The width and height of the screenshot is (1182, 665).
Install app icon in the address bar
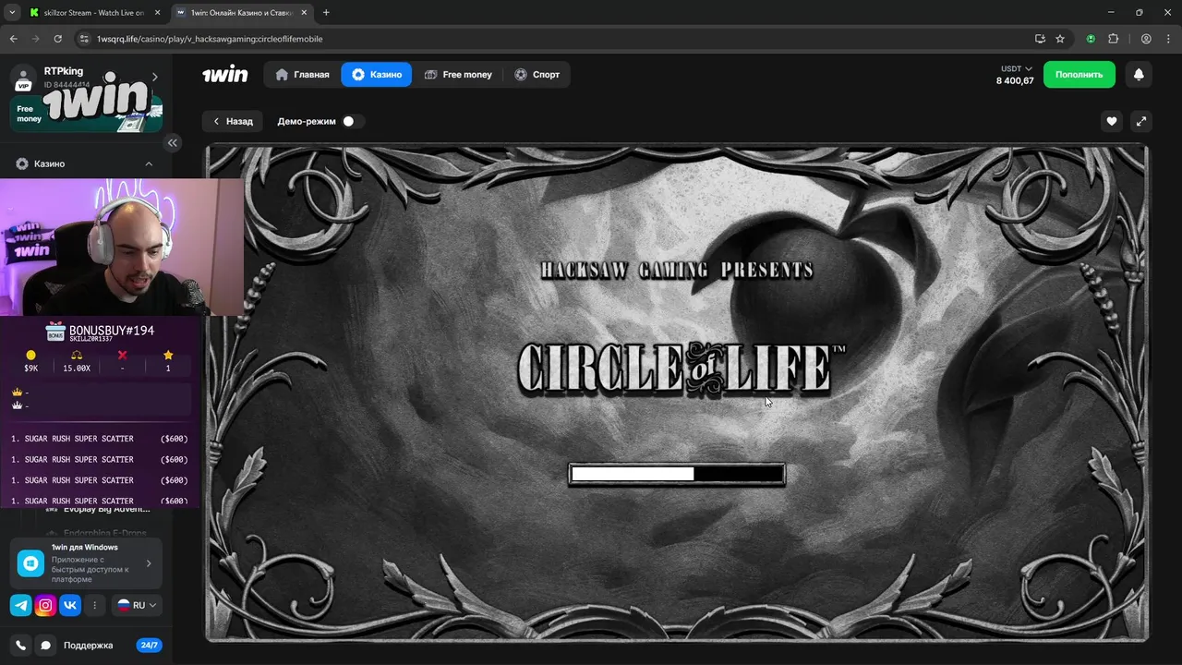click(x=1040, y=39)
